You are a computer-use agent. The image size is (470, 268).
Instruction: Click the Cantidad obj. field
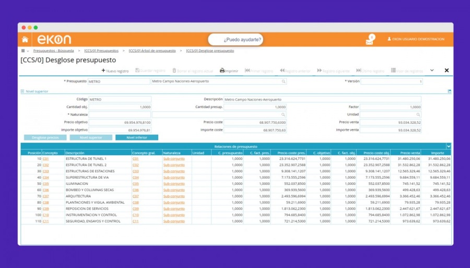120,107
